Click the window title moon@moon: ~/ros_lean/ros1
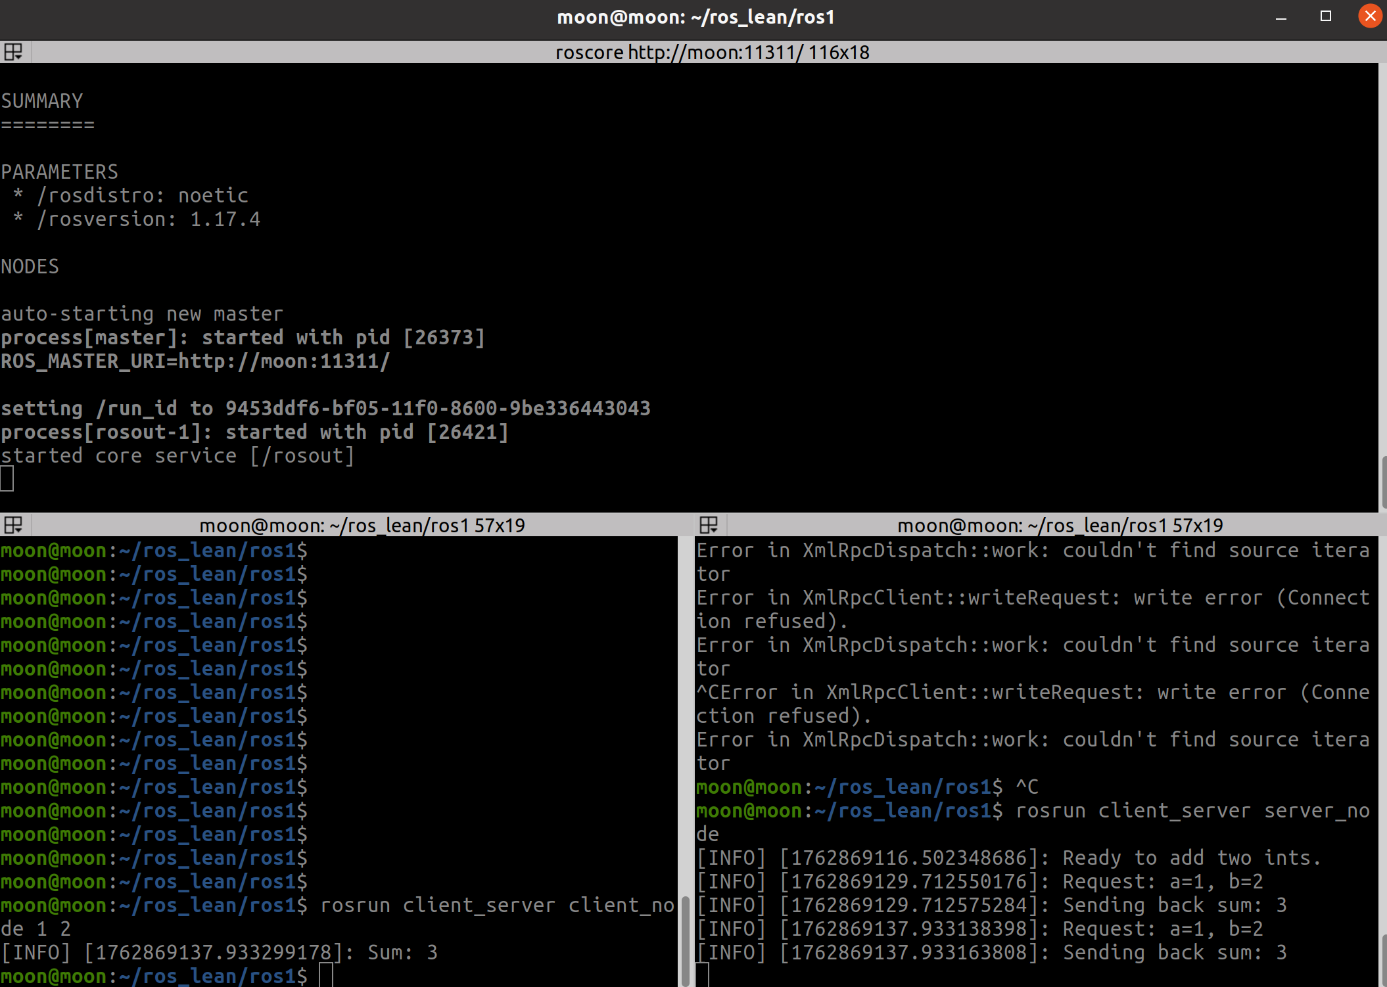This screenshot has width=1387, height=987. (695, 17)
